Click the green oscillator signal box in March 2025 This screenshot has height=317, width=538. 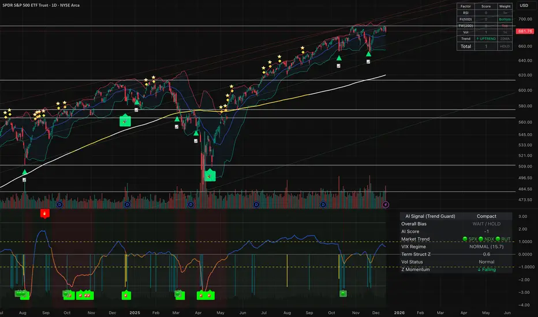180,295
